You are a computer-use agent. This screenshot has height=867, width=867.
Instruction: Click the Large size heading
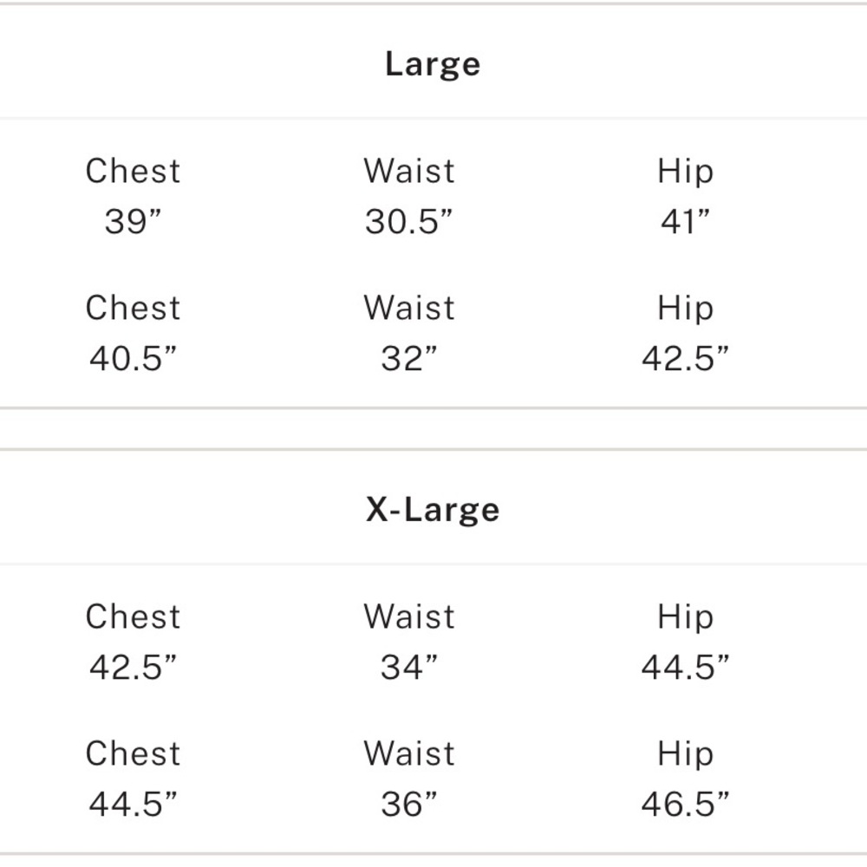[432, 64]
